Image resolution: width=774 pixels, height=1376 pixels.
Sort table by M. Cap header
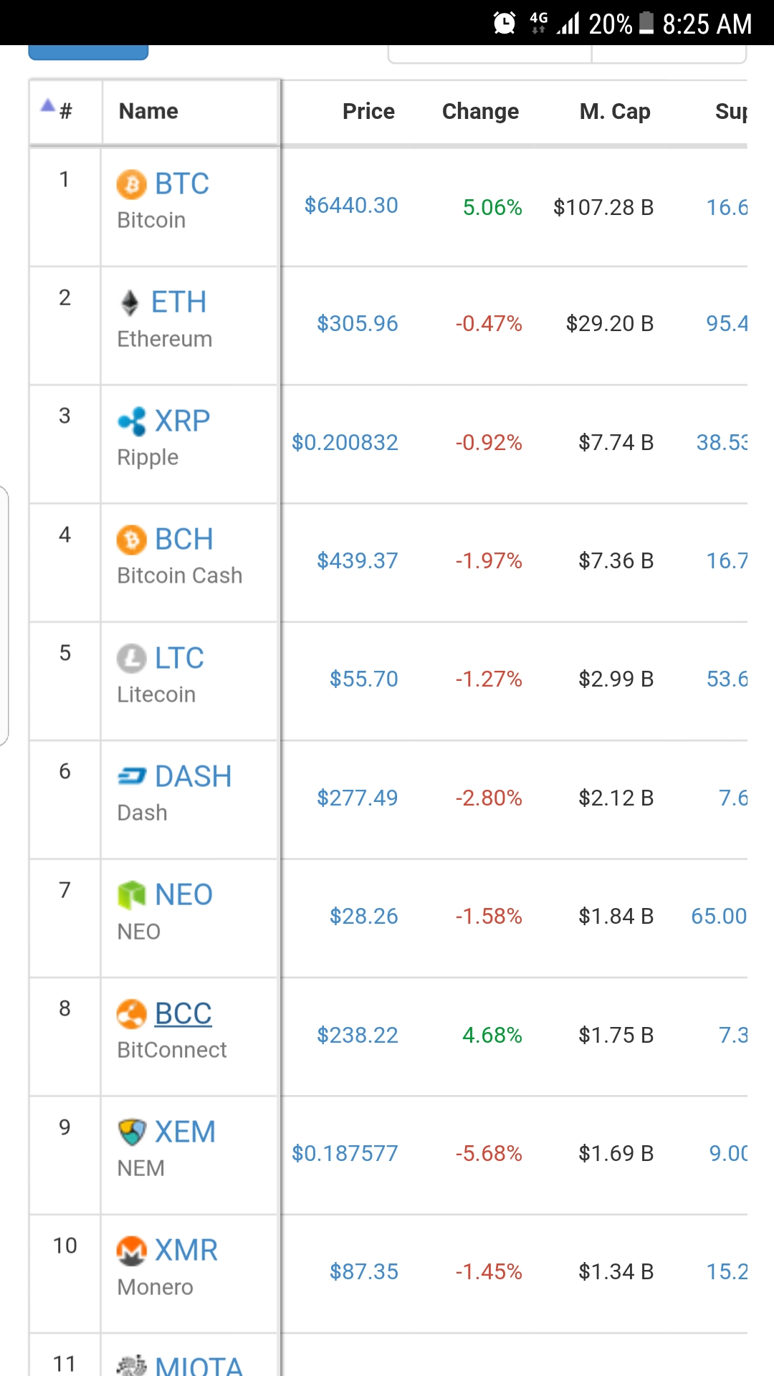[615, 111]
